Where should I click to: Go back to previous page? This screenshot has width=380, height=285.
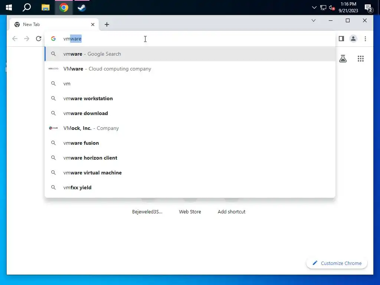tap(15, 39)
